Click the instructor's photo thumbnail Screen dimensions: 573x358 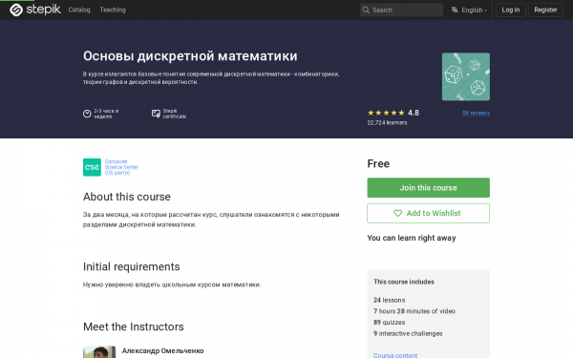[99, 352]
